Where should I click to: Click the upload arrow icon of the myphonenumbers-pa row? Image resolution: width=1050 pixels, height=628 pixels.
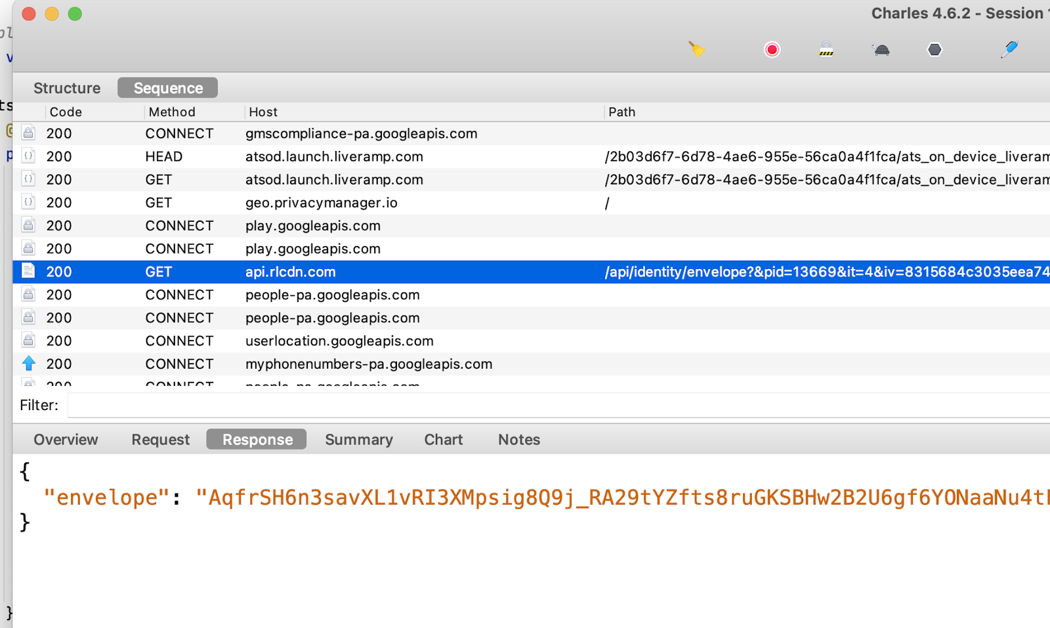coord(28,364)
